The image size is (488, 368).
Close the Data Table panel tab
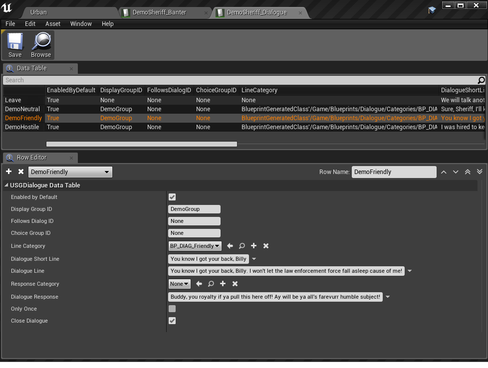(71, 69)
